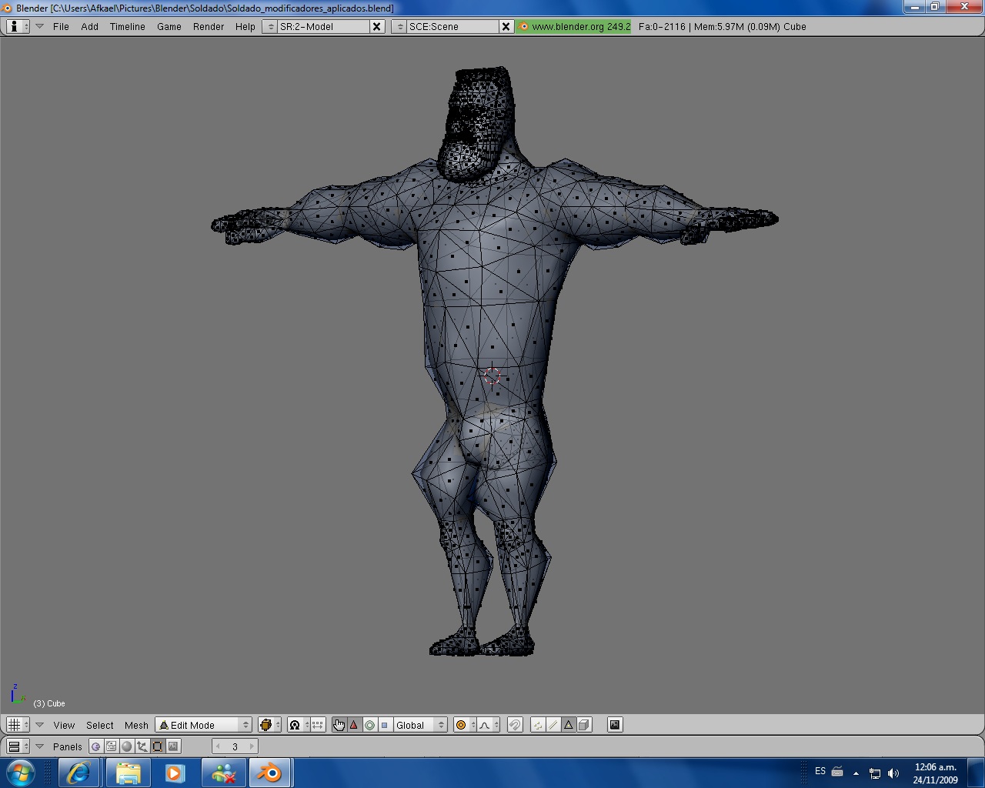The width and height of the screenshot is (985, 788).
Task: Edit the SCE:Scene name field
Action: point(452,26)
